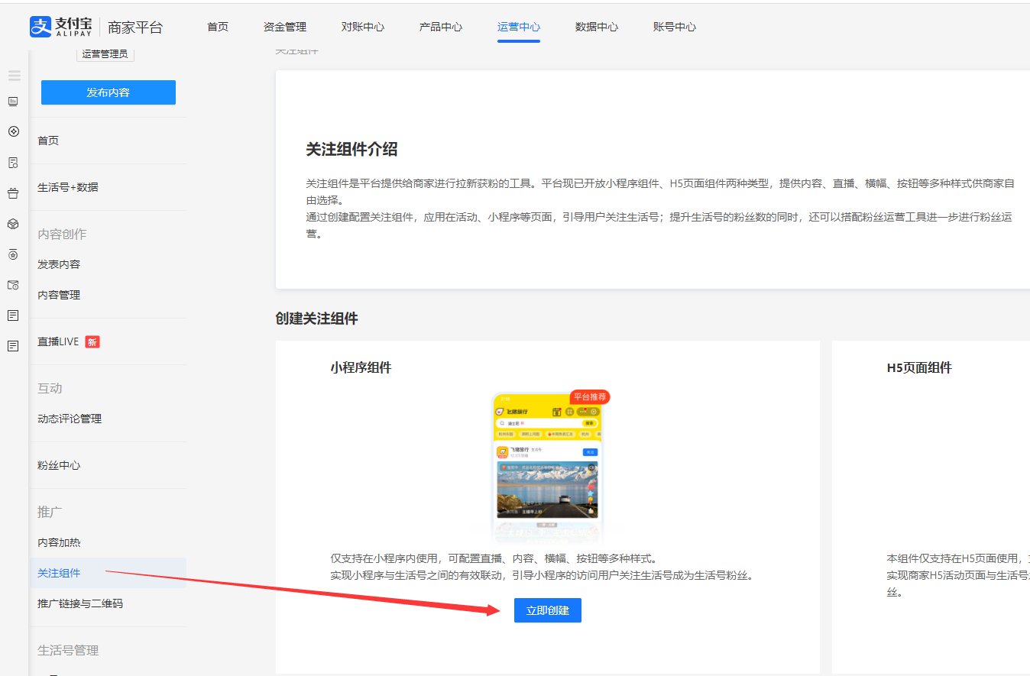Click the 互动 section label

pyautogui.click(x=50, y=388)
